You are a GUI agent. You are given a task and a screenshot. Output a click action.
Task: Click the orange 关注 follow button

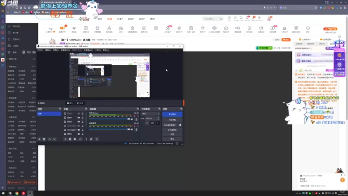(286, 40)
